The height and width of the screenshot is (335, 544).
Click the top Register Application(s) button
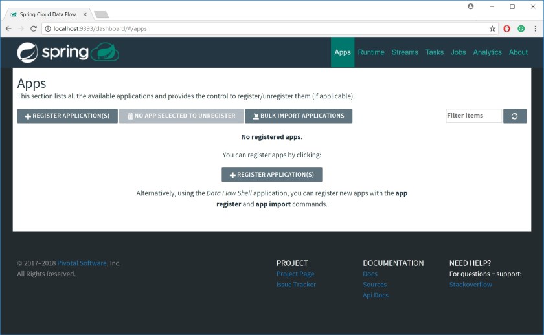coord(67,116)
